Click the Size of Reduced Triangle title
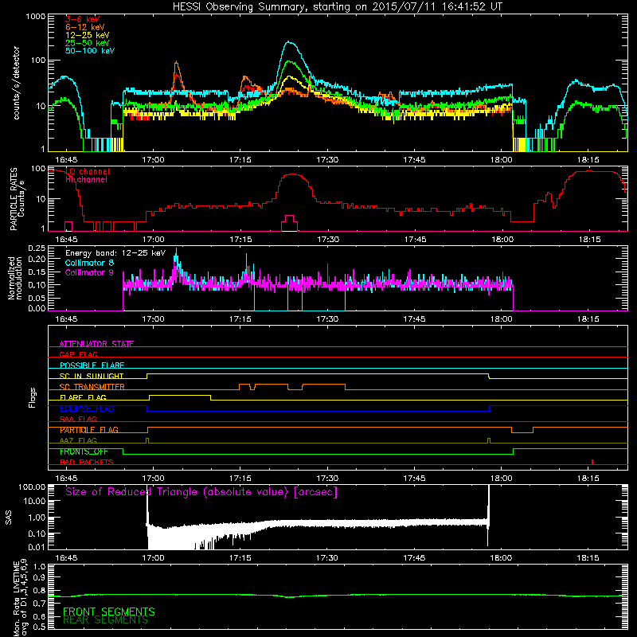This screenshot has width=637, height=637. (201, 492)
